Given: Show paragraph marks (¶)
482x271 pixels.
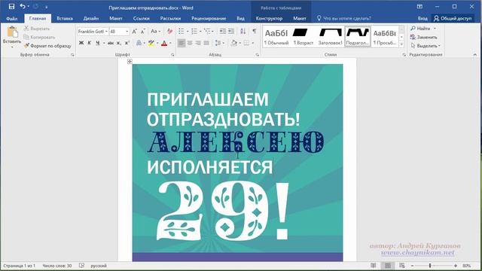Looking at the screenshot, I should [255, 32].
